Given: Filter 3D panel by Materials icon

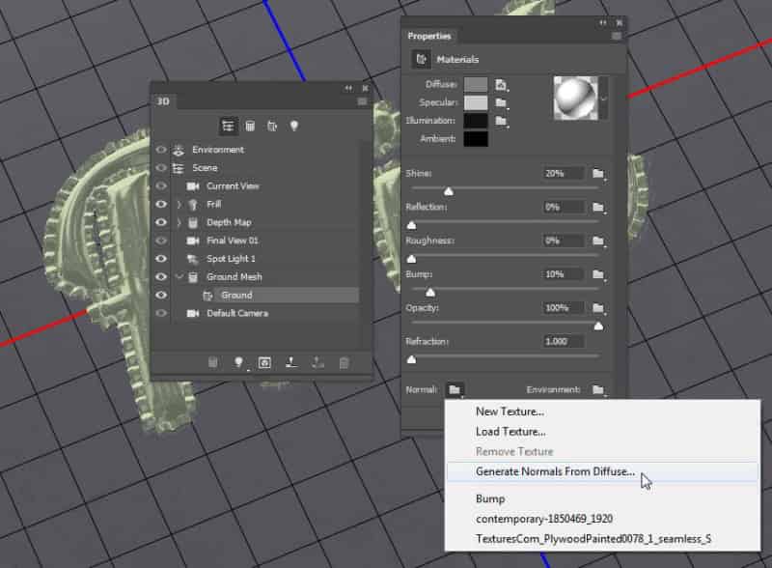Looking at the screenshot, I should point(272,127).
